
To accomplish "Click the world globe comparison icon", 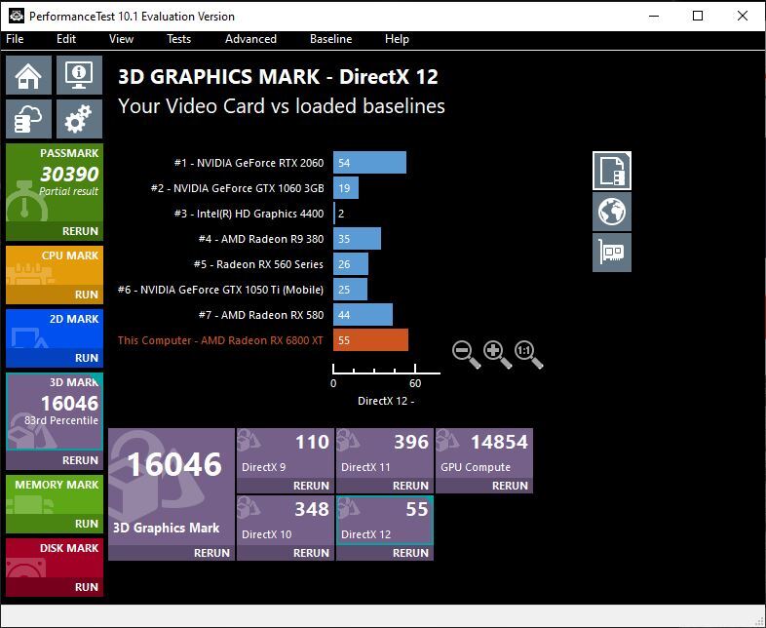I will coord(612,212).
